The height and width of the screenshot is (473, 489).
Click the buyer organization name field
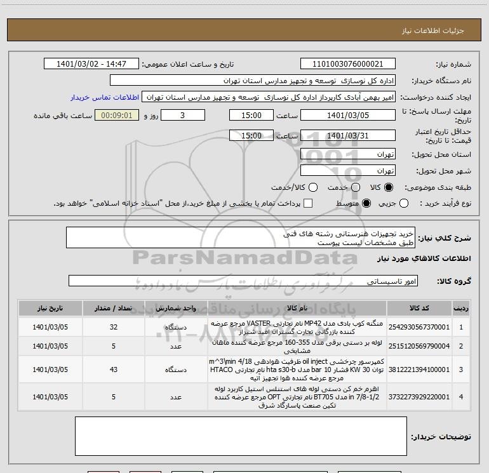pos(253,81)
